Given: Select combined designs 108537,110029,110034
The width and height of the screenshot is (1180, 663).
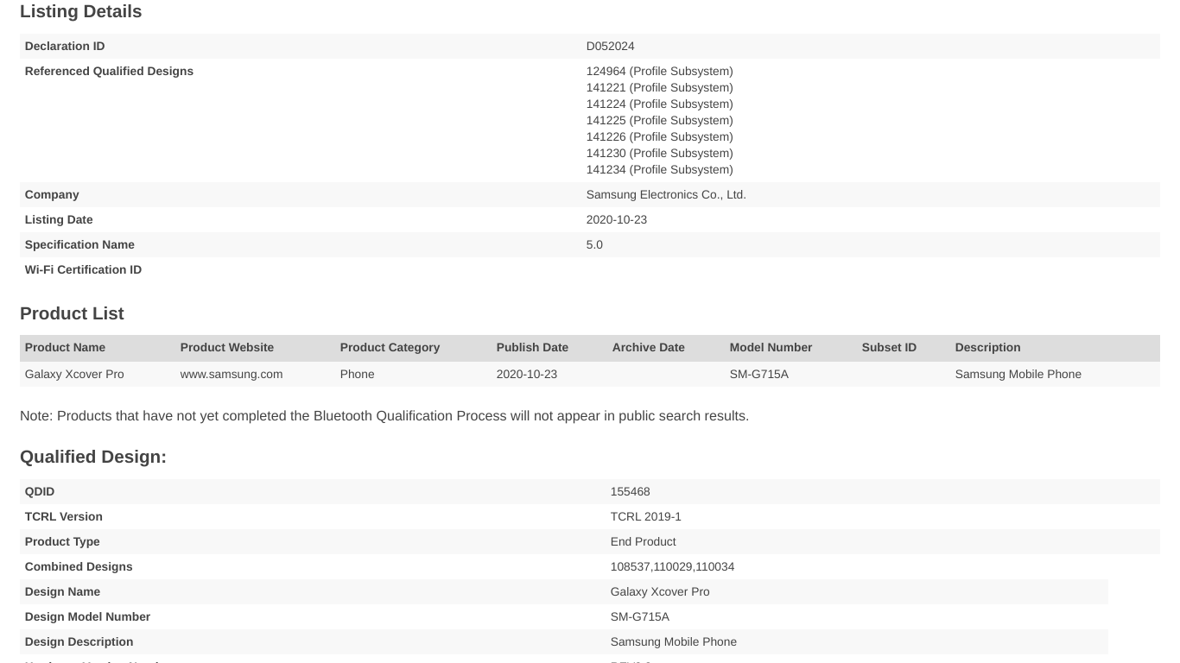Looking at the screenshot, I should click(672, 566).
